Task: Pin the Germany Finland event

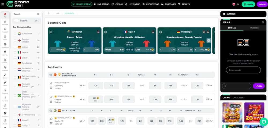Action: click(x=51, y=83)
